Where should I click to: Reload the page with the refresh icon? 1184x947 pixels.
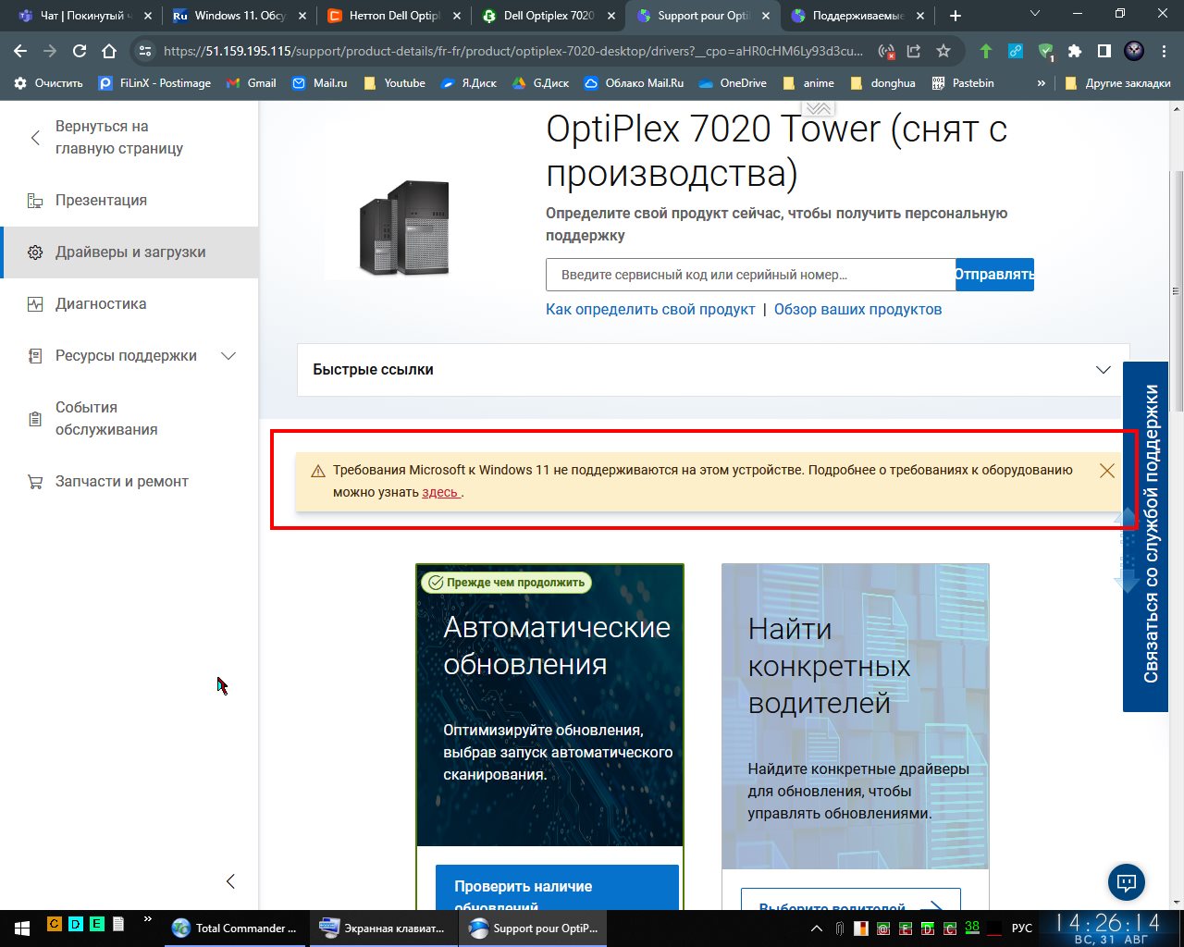(x=80, y=52)
